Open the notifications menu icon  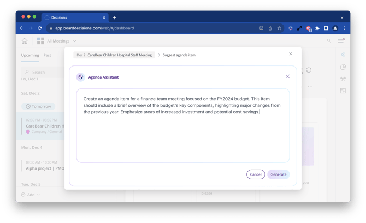(341, 41)
